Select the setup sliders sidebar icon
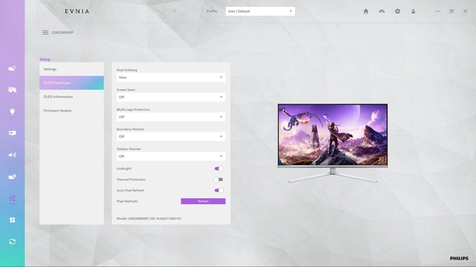Screen dimensions: 476x267 click(12, 199)
